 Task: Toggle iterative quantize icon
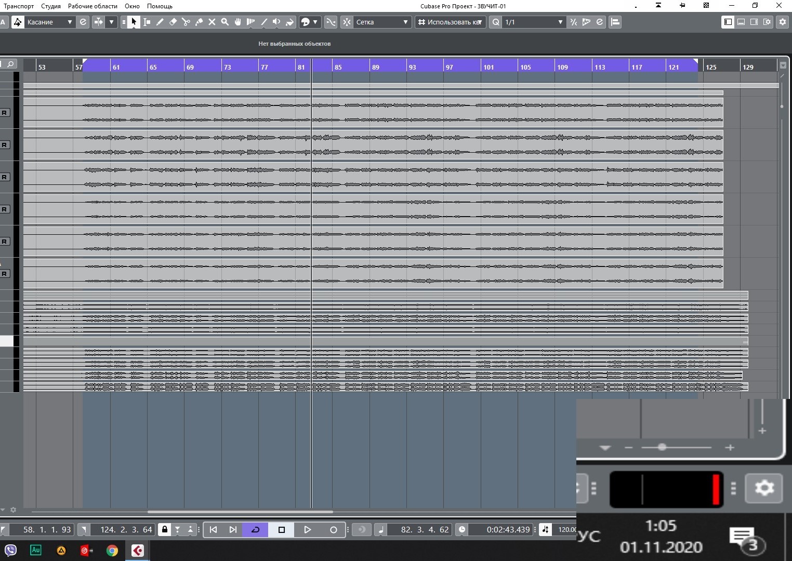click(x=574, y=22)
